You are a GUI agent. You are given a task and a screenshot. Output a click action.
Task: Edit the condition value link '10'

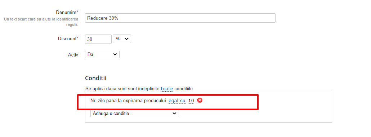click(x=191, y=101)
